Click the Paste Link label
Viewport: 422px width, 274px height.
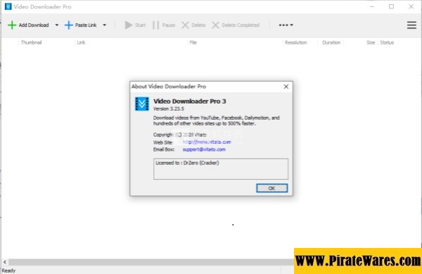[86, 25]
